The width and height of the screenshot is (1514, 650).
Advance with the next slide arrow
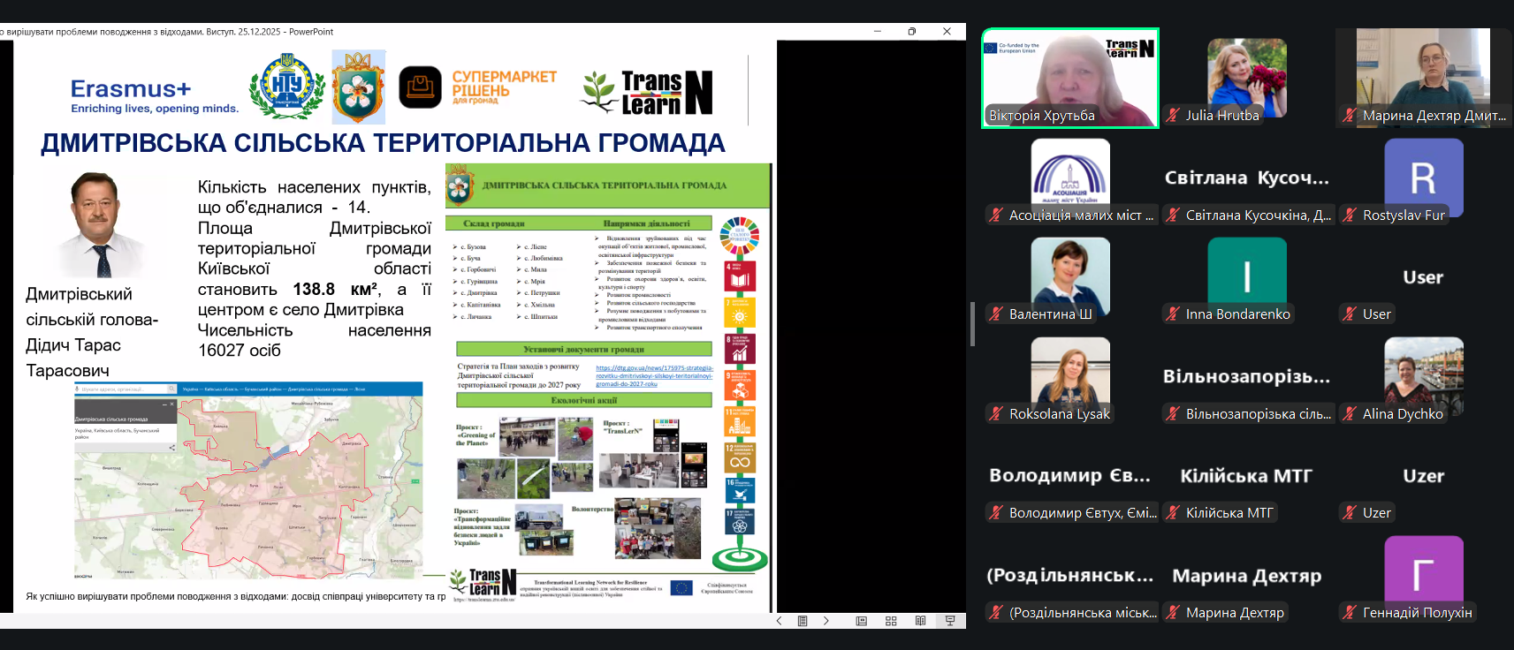click(x=826, y=621)
